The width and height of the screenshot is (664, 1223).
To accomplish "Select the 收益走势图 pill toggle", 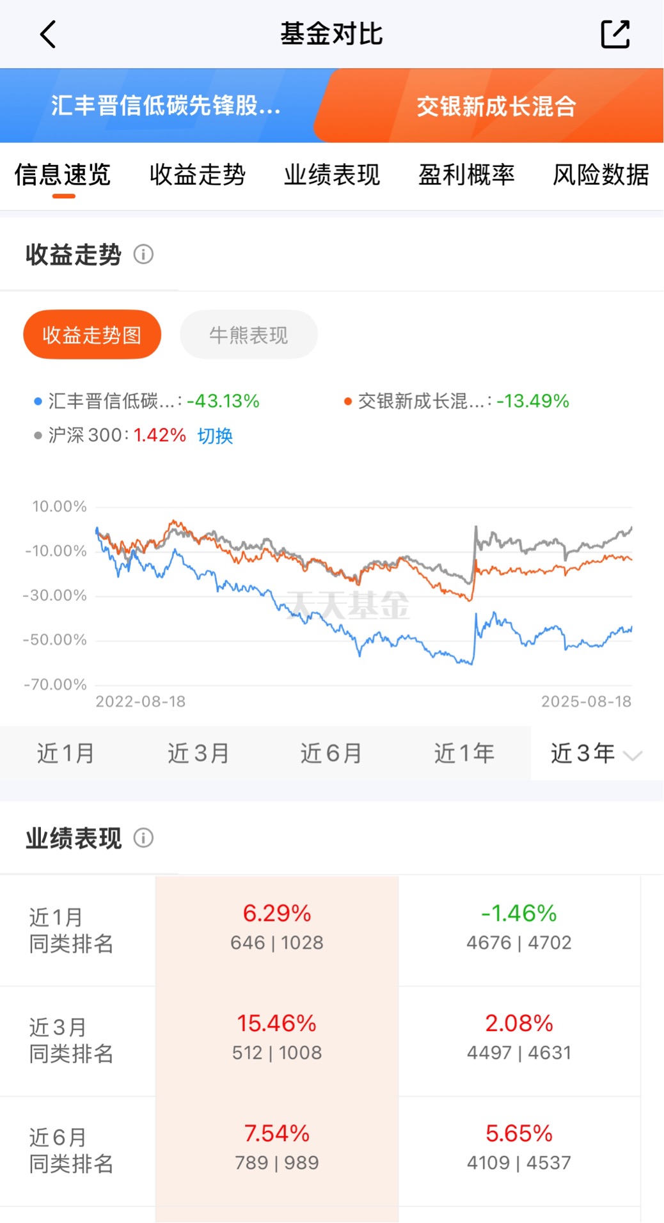I will click(92, 335).
